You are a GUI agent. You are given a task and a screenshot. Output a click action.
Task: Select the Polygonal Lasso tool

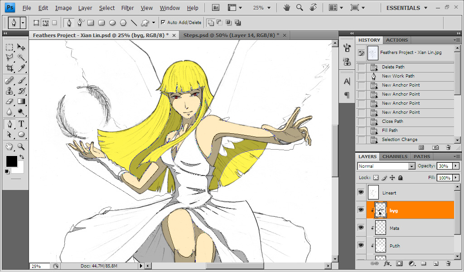coord(10,57)
